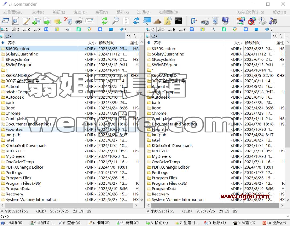This screenshot has height=226, width=290.
Task: Switch right panel to drive F
Action: click(183, 30)
